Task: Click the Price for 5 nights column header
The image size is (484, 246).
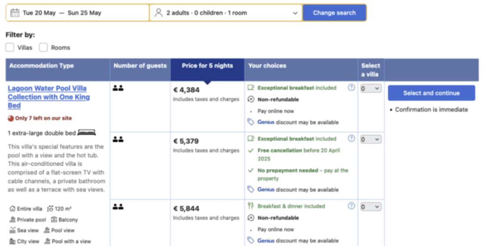Action: tap(207, 66)
